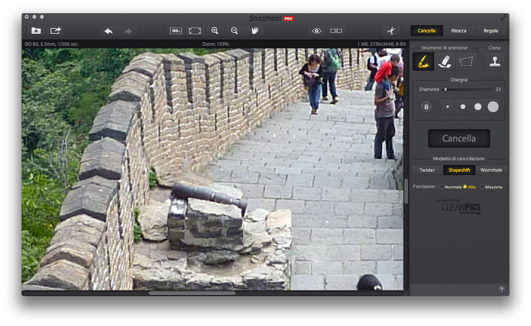Switch to the Regola tab
Image resolution: width=531 pixels, height=326 pixels.
(x=491, y=31)
